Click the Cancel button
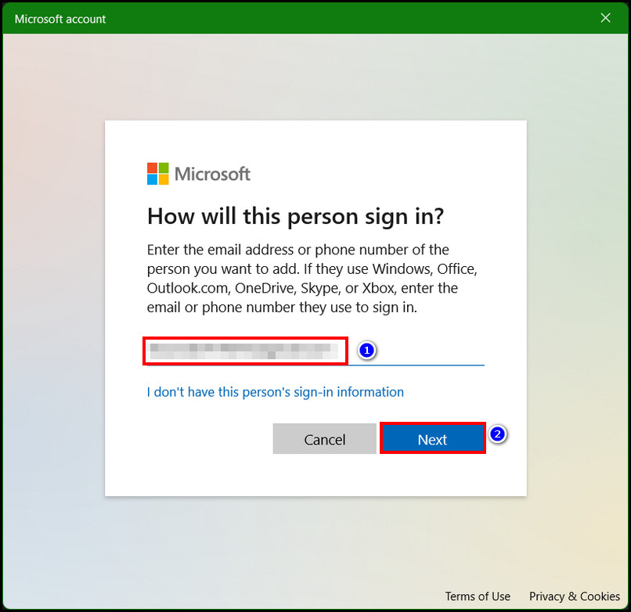The image size is (631, 612). tap(324, 439)
